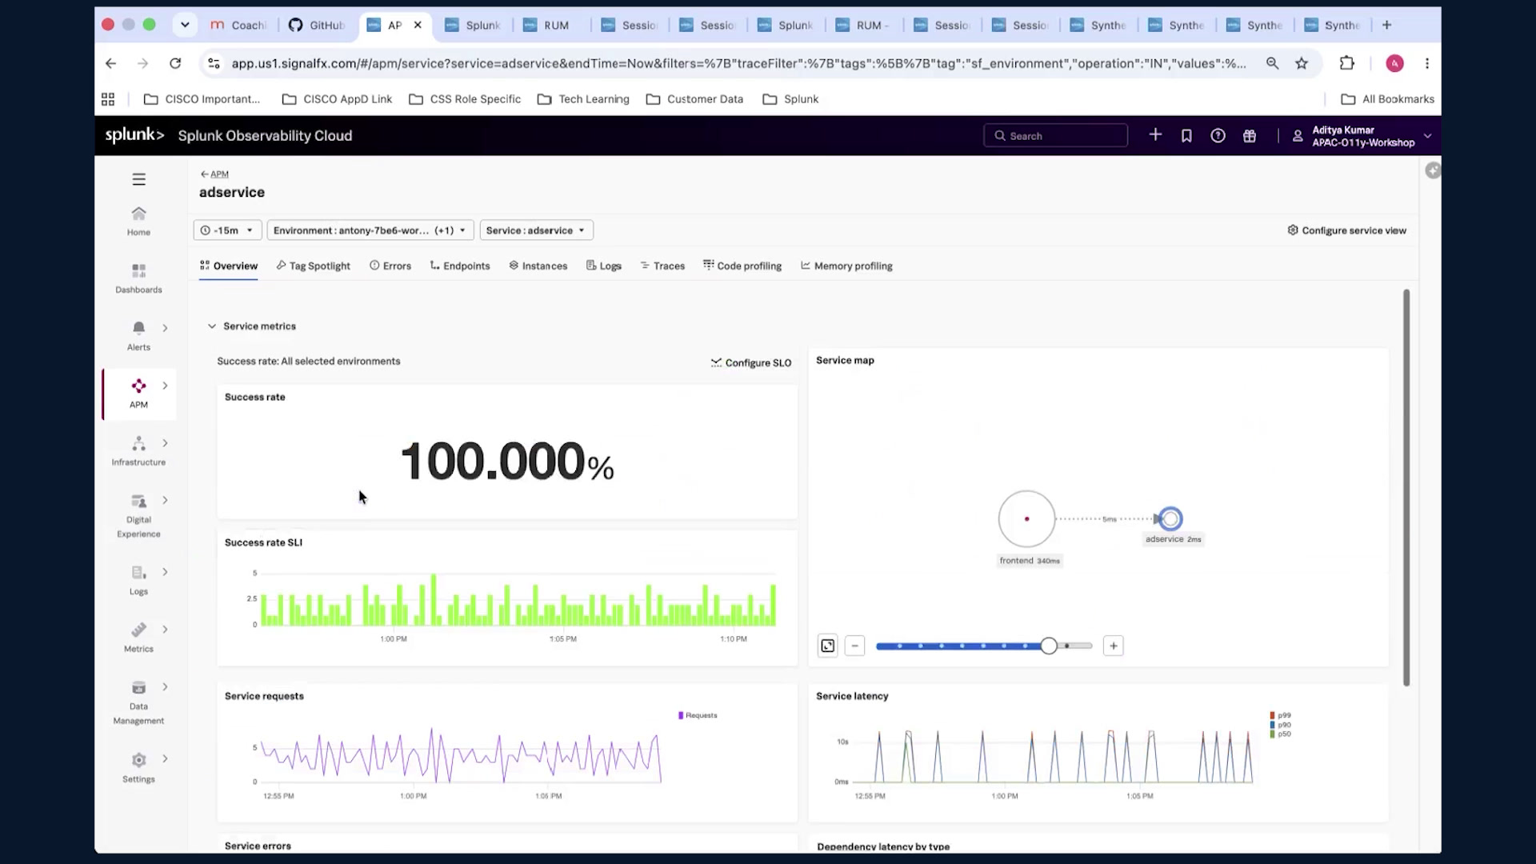
Task: Select the frontend node in service map
Action: point(1026,519)
